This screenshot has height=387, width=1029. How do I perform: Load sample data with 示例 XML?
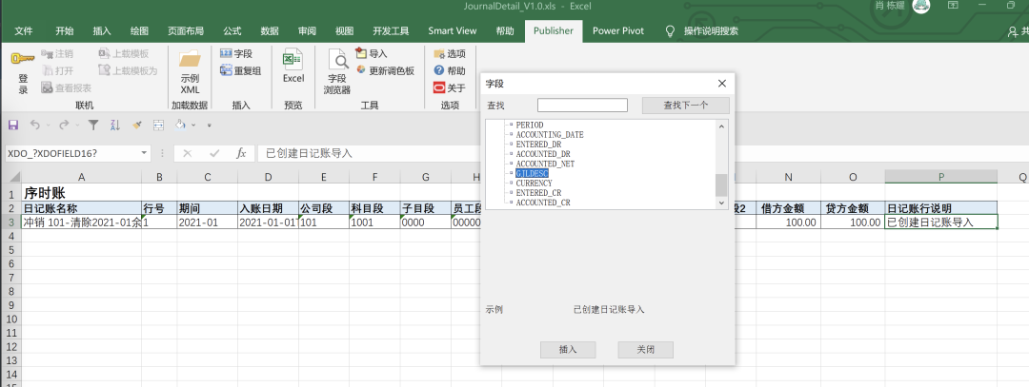point(190,72)
